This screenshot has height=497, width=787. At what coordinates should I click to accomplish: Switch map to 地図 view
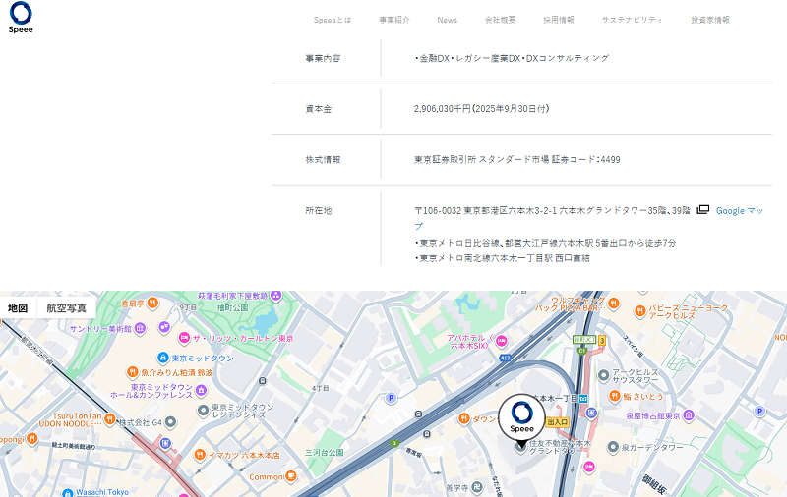(18, 308)
